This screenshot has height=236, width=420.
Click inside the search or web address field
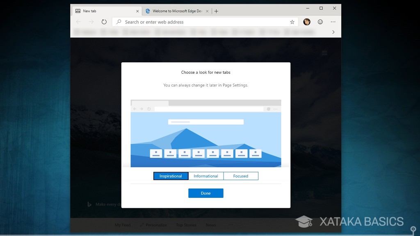click(185, 22)
